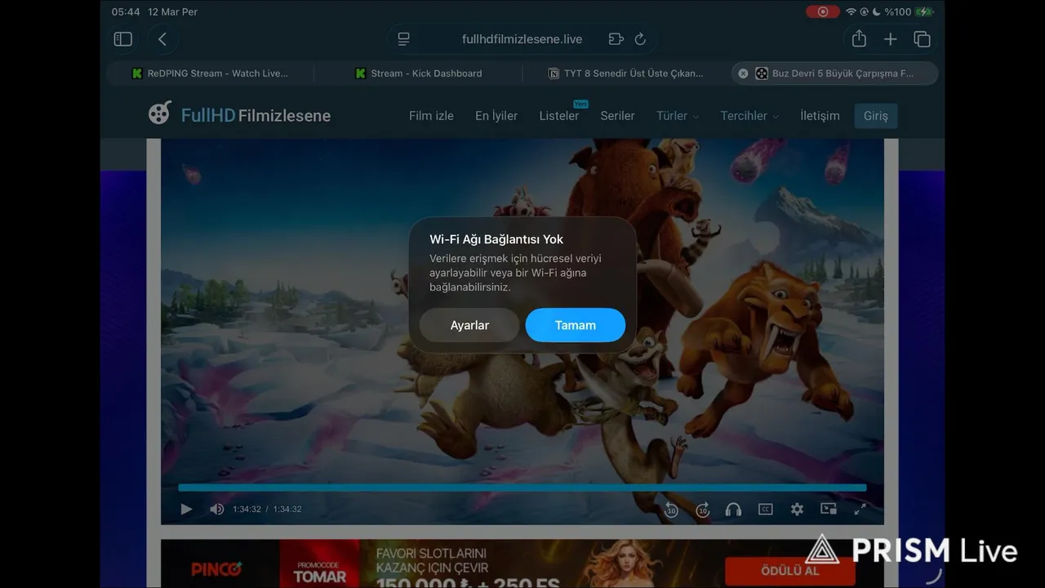Open Seriler menu item
This screenshot has height=588, width=1045.
pyautogui.click(x=617, y=116)
